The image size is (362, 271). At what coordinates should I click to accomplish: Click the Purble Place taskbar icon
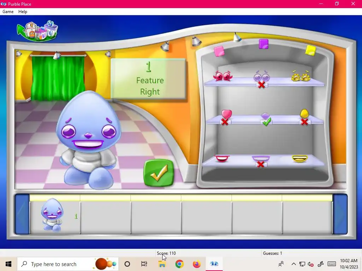point(214,264)
